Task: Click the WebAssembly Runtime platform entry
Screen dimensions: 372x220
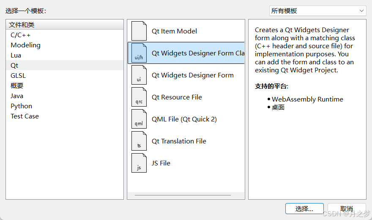Action: coord(307,99)
